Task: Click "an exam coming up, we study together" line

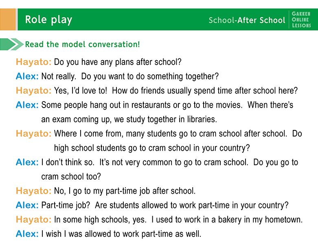Action: (129, 119)
